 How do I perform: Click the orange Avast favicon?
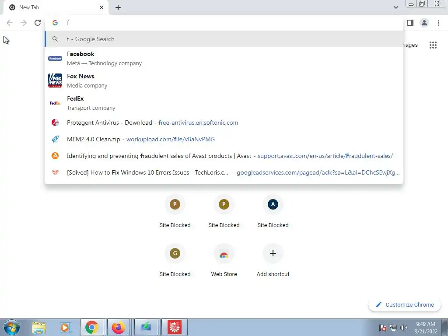[55, 156]
